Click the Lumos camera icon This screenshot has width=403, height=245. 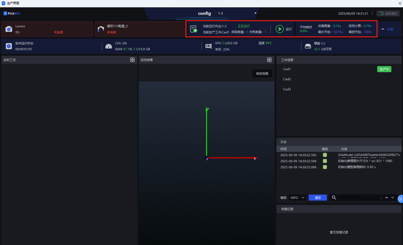click(x=9, y=29)
